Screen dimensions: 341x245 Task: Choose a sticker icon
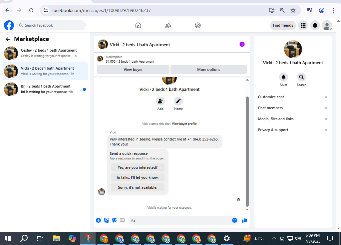pyautogui.click(x=115, y=220)
